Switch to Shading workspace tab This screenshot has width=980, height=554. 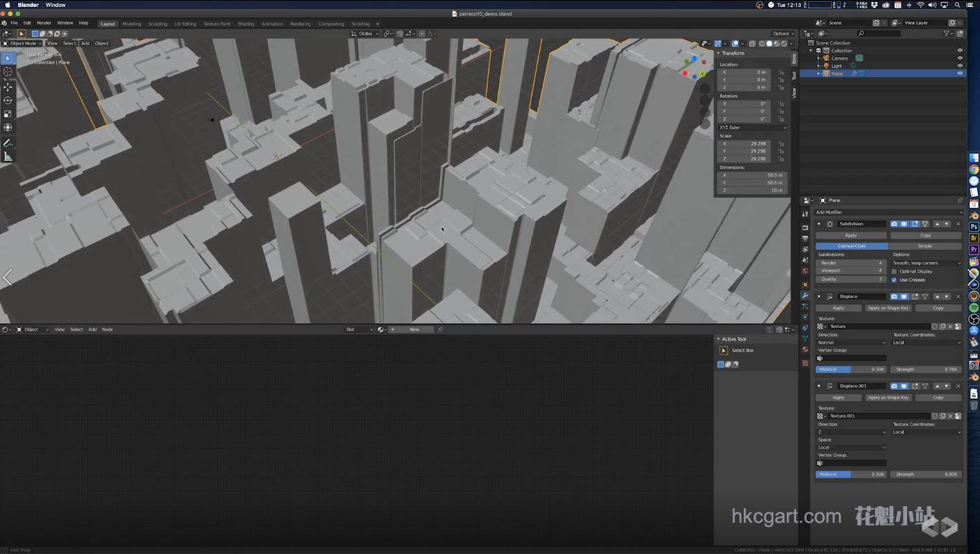246,24
